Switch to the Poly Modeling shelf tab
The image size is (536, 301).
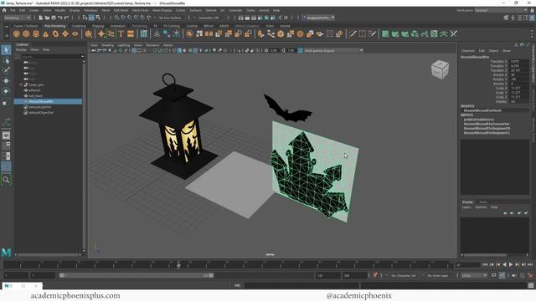54,26
